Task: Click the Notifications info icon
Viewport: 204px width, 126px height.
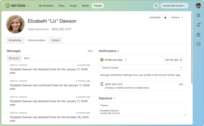Action: pos(118,51)
